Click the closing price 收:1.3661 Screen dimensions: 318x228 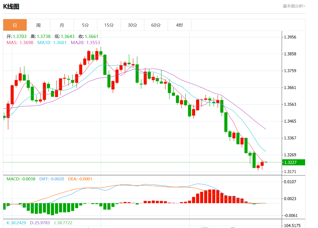[x=88, y=36]
